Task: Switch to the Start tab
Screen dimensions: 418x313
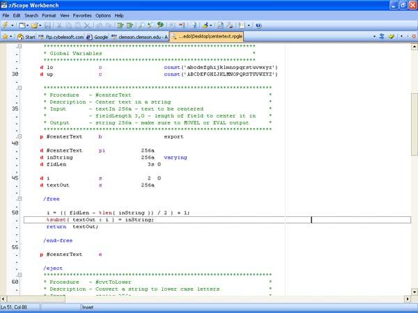Action: point(26,37)
